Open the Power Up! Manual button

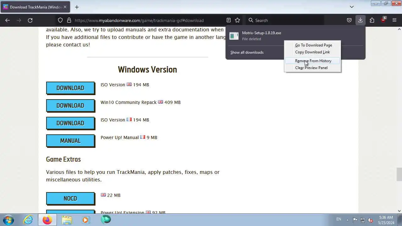pos(70,141)
